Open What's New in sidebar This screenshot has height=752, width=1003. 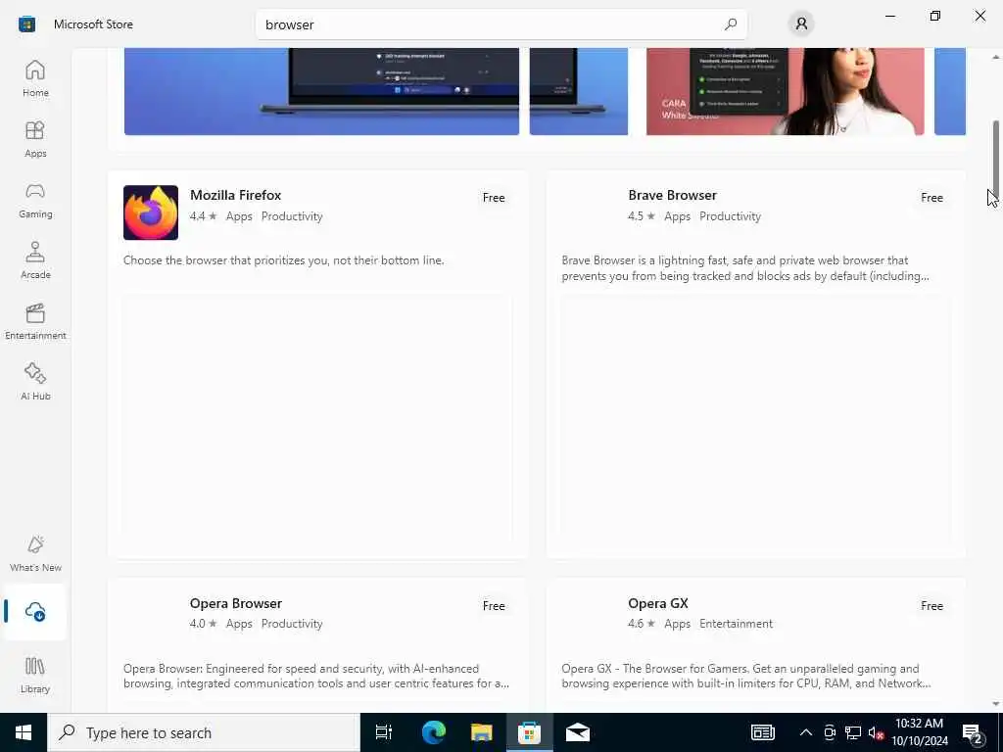(x=35, y=554)
